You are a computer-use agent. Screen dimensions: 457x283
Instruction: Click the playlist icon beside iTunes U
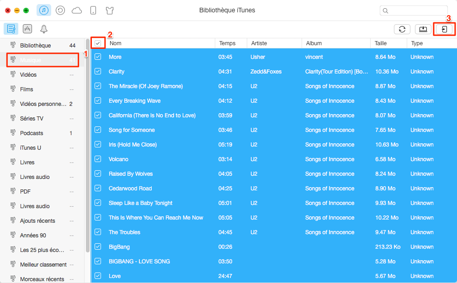pyautogui.click(x=13, y=147)
